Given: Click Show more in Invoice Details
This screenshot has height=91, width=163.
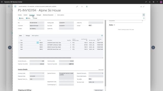Looking at the screenshot, I should tap(101, 70).
